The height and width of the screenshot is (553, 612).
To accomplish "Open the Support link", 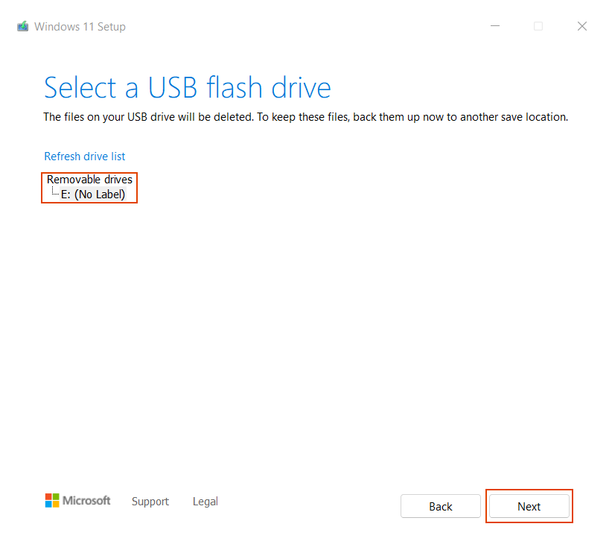I will [x=150, y=502].
